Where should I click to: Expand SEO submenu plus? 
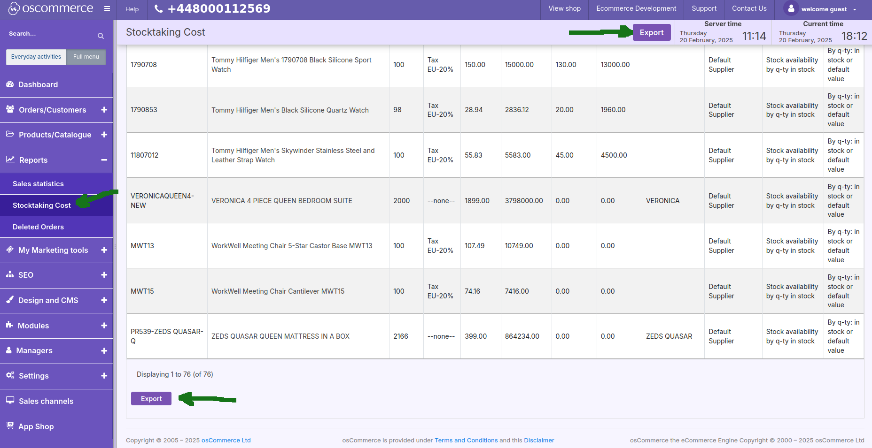(x=104, y=275)
